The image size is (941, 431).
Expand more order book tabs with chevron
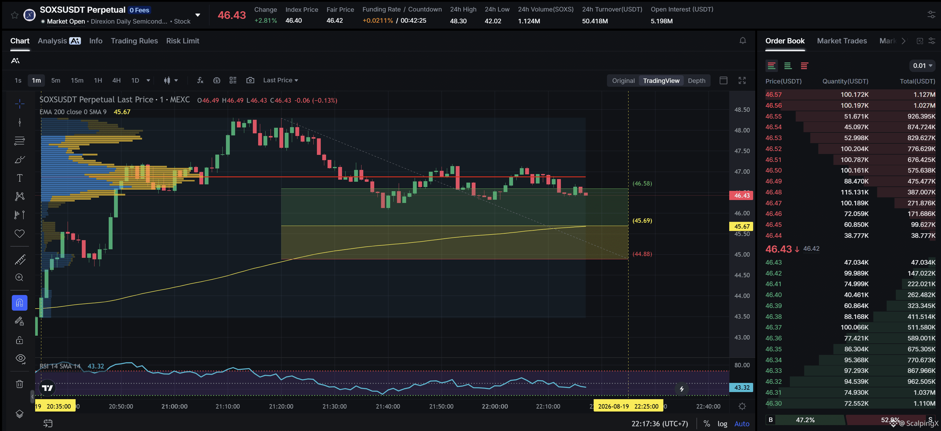pos(904,41)
